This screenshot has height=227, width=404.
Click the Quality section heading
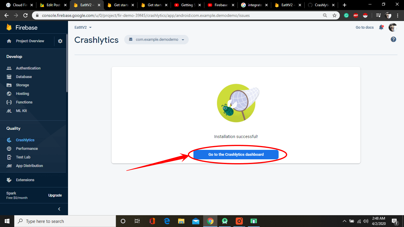13,129
